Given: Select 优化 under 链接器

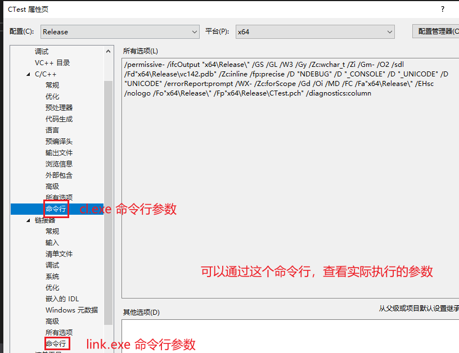Looking at the screenshot, I should point(52,287).
